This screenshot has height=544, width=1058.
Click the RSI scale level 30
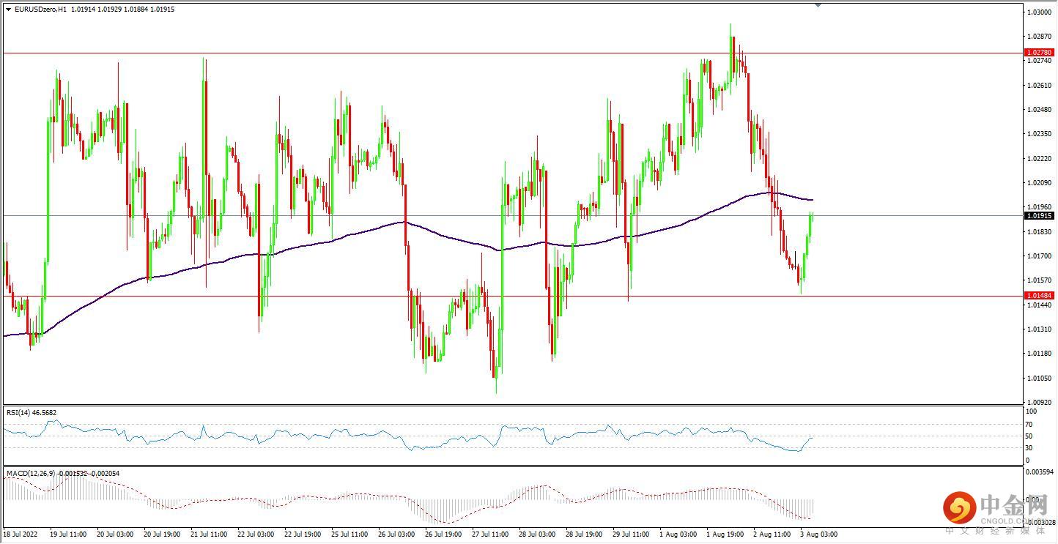1029,448
